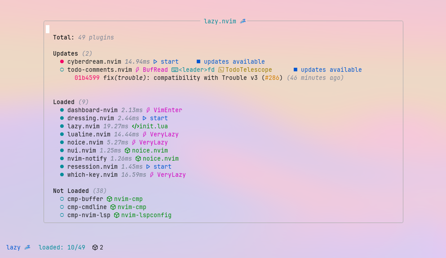The height and width of the screenshot is (258, 446).
Task: Click the init.lua source label
Action: point(153,126)
